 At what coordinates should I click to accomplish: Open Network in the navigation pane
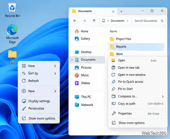click(87, 105)
